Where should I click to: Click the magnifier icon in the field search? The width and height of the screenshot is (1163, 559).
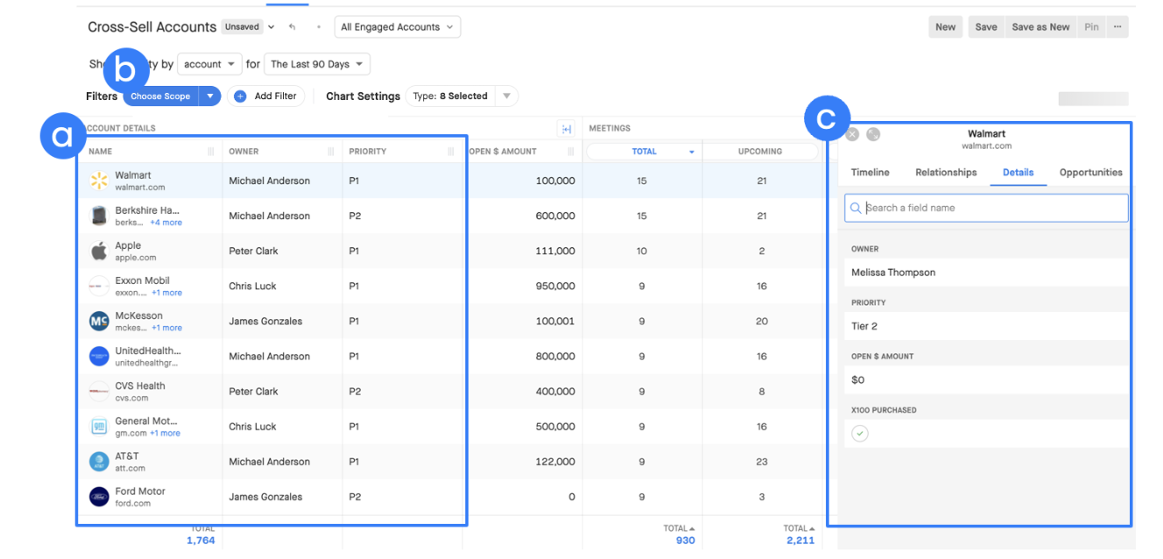[855, 208]
